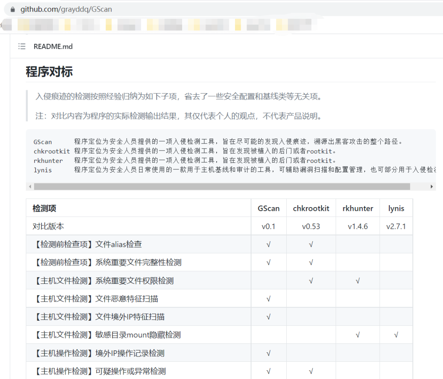Click lynis checkmark in 敏感目录mount隐藏检测 row
This screenshot has height=379, width=443.
click(x=396, y=335)
